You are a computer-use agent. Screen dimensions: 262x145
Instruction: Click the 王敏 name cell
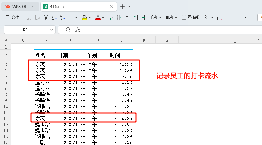point(45,142)
